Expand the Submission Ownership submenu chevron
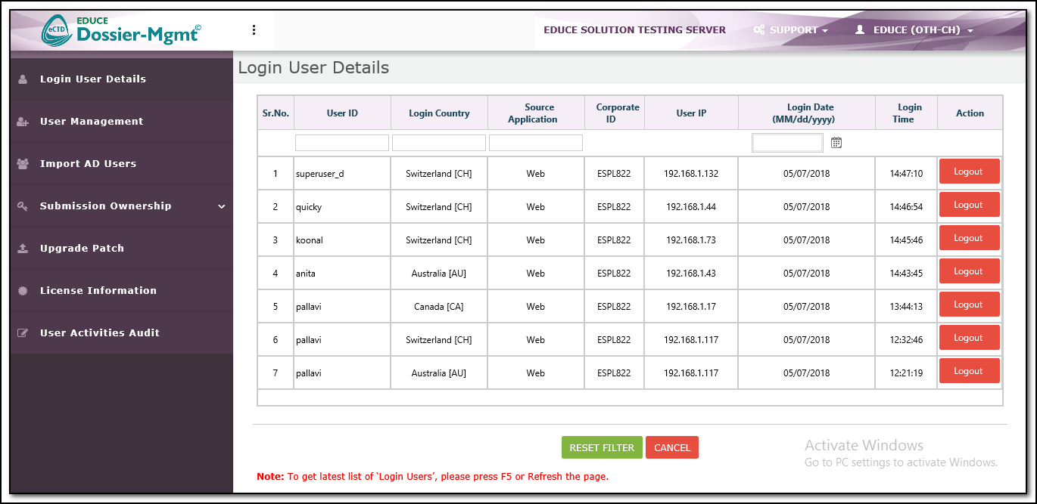 [x=221, y=206]
